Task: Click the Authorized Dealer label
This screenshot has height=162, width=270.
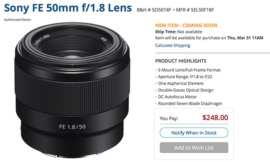Action: click(18, 20)
